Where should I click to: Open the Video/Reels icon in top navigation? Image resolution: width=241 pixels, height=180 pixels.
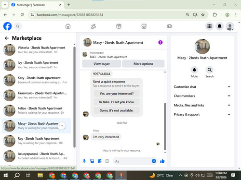tap(119, 26)
